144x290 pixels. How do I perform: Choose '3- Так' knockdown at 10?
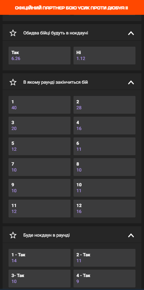(39, 279)
